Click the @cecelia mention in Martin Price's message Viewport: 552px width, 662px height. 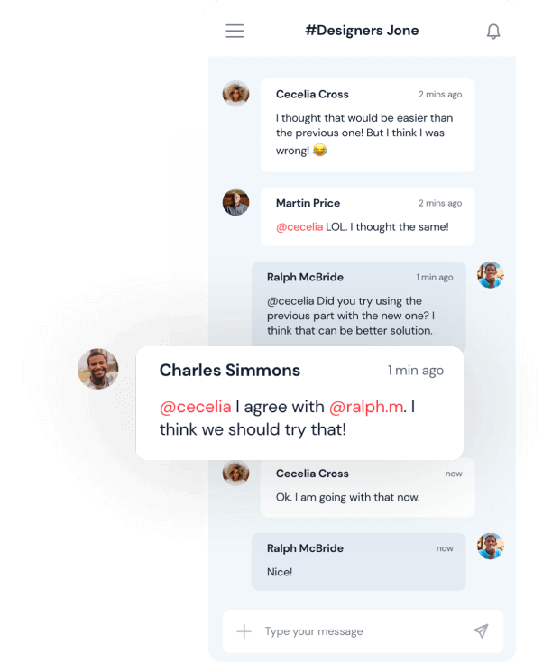click(299, 227)
